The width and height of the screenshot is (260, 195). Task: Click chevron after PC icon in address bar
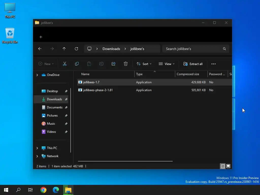(x=97, y=49)
